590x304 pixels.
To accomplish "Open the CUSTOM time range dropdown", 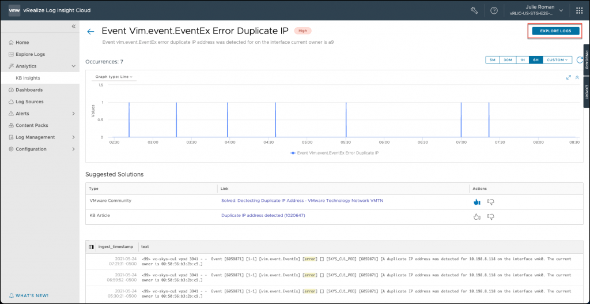I will pos(557,60).
